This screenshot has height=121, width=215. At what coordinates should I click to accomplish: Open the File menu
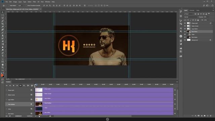click(x=7, y=2)
